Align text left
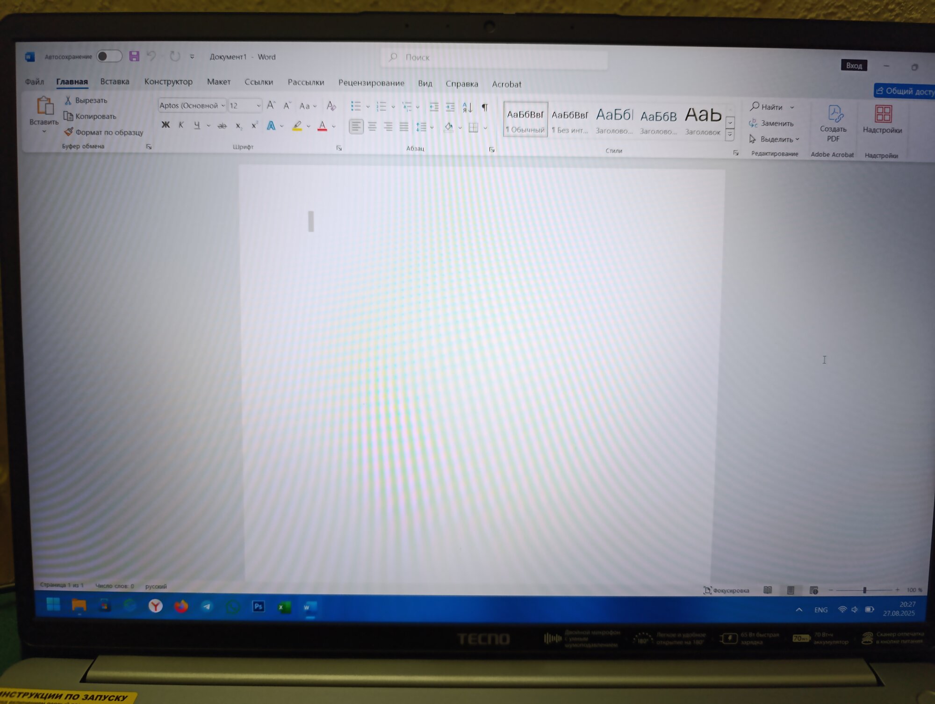 point(356,127)
